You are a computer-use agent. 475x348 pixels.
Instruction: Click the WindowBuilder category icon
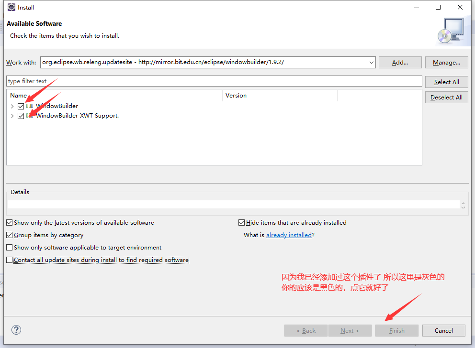(x=30, y=106)
